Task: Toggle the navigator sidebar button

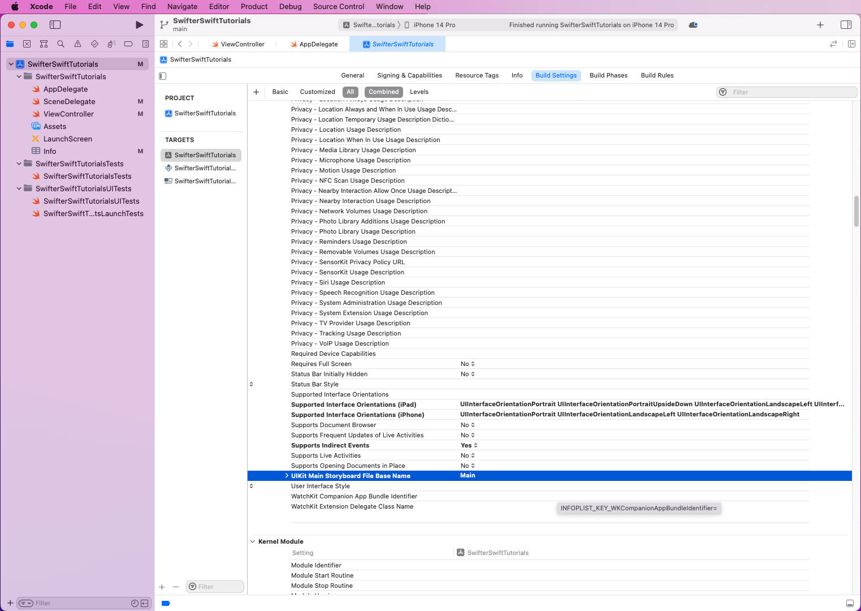Action: [55, 25]
